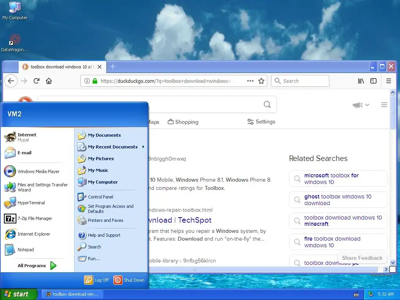The image size is (400, 300).
Task: Open the DuckDuckGo megaphone dropdown
Action: point(361,105)
